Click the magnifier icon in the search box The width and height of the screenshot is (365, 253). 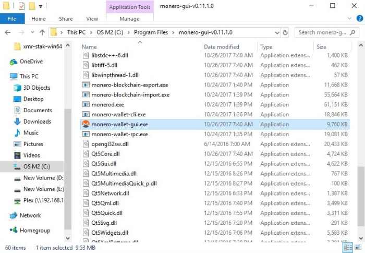click(x=352, y=32)
